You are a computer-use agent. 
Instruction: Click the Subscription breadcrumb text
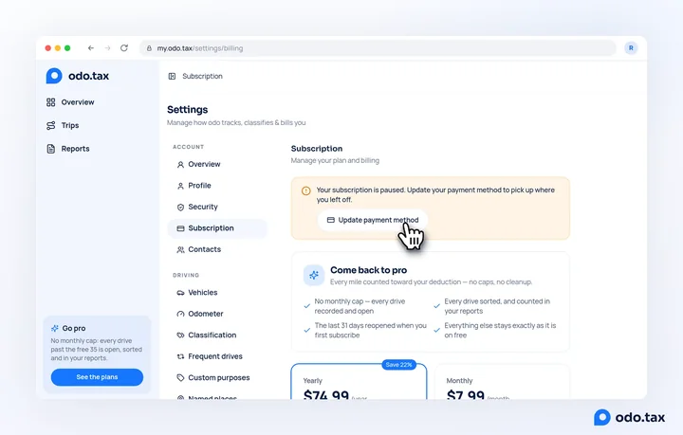click(203, 76)
